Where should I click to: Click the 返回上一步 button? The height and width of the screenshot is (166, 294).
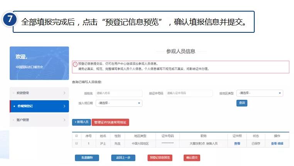click(123, 158)
